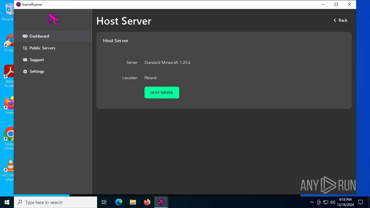Close the GameRunner window

coord(349,4)
